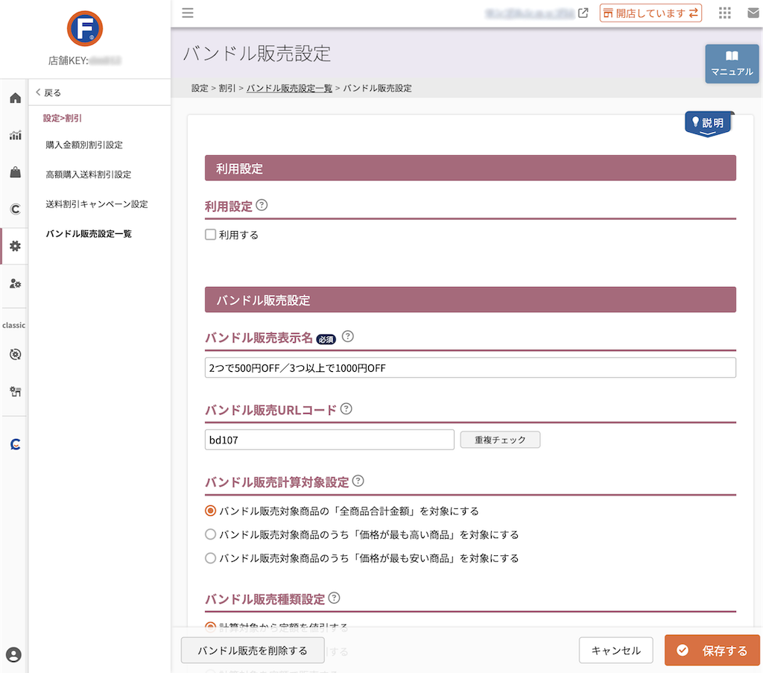This screenshot has width=763, height=673.
Task: Open the settings gear sidebar icon
Action: 15,246
